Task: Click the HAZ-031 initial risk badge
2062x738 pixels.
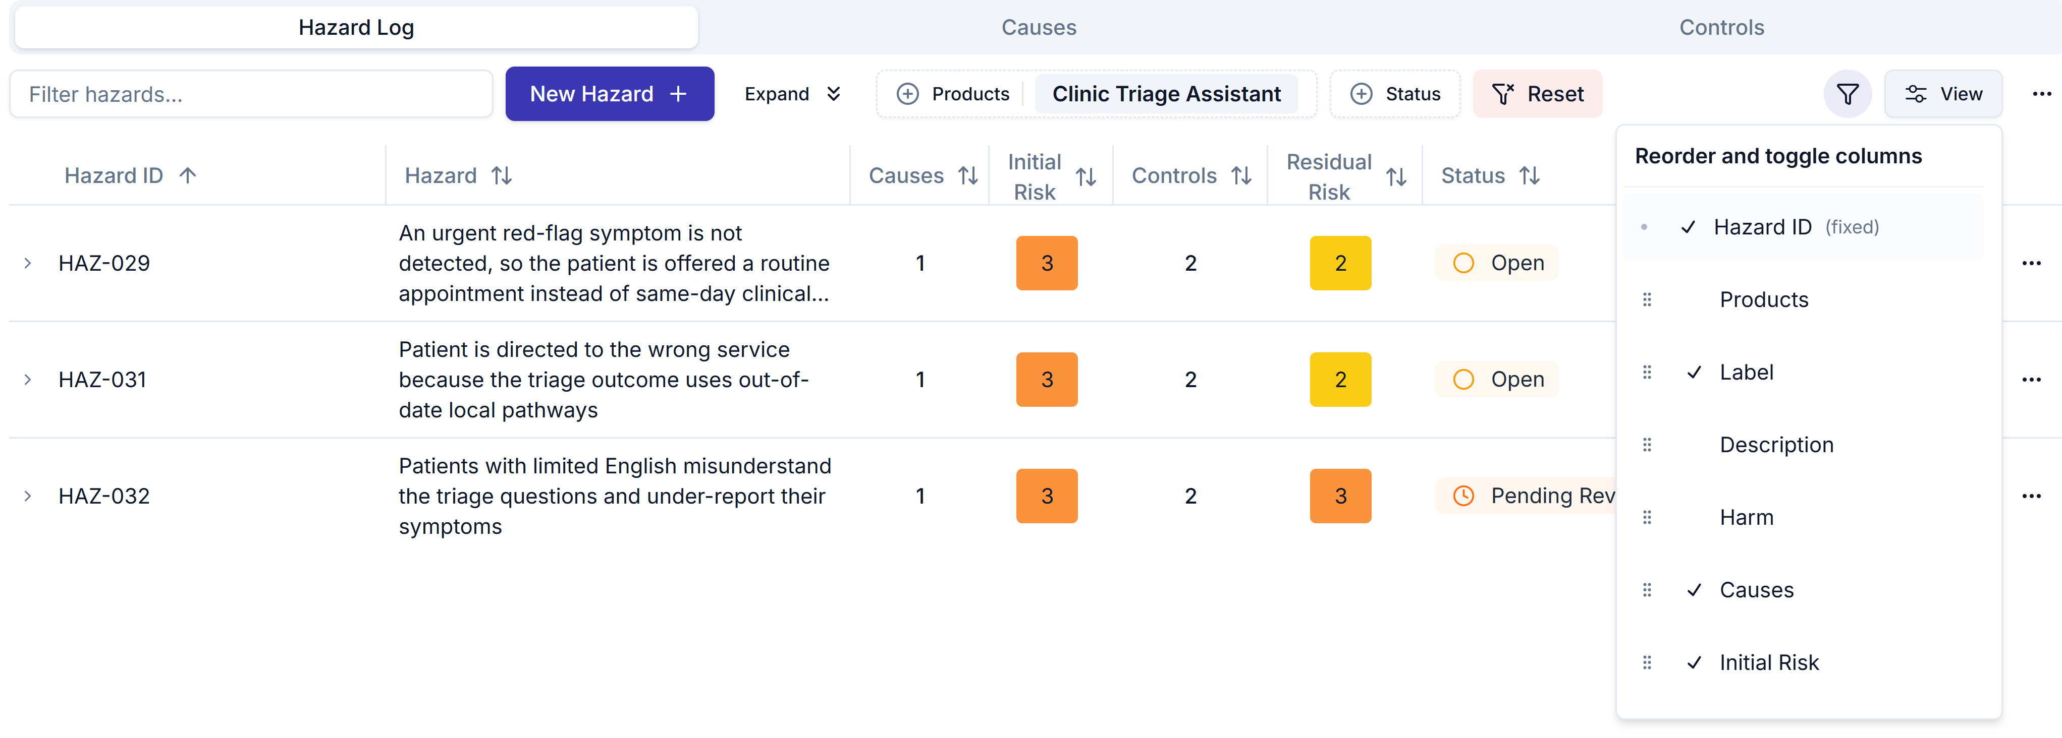Action: point(1047,380)
